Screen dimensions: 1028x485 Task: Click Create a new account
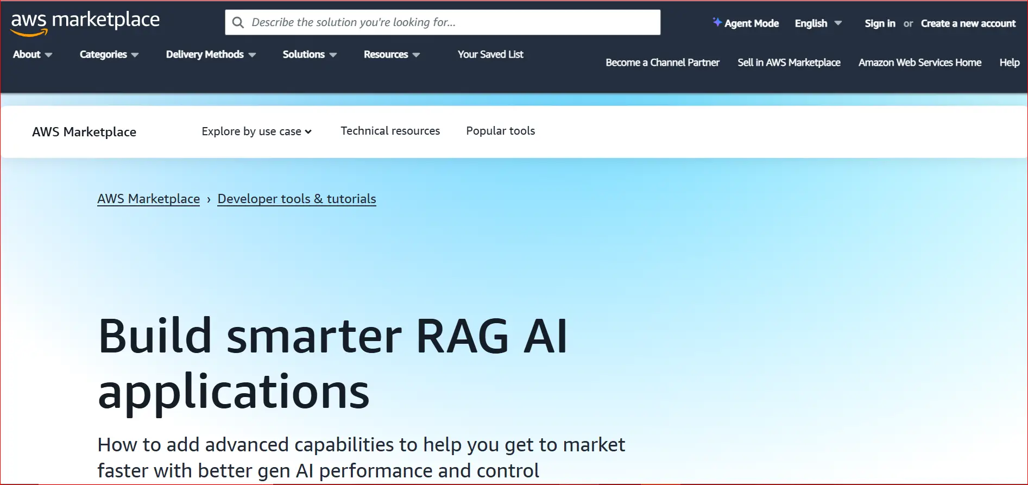click(x=968, y=23)
